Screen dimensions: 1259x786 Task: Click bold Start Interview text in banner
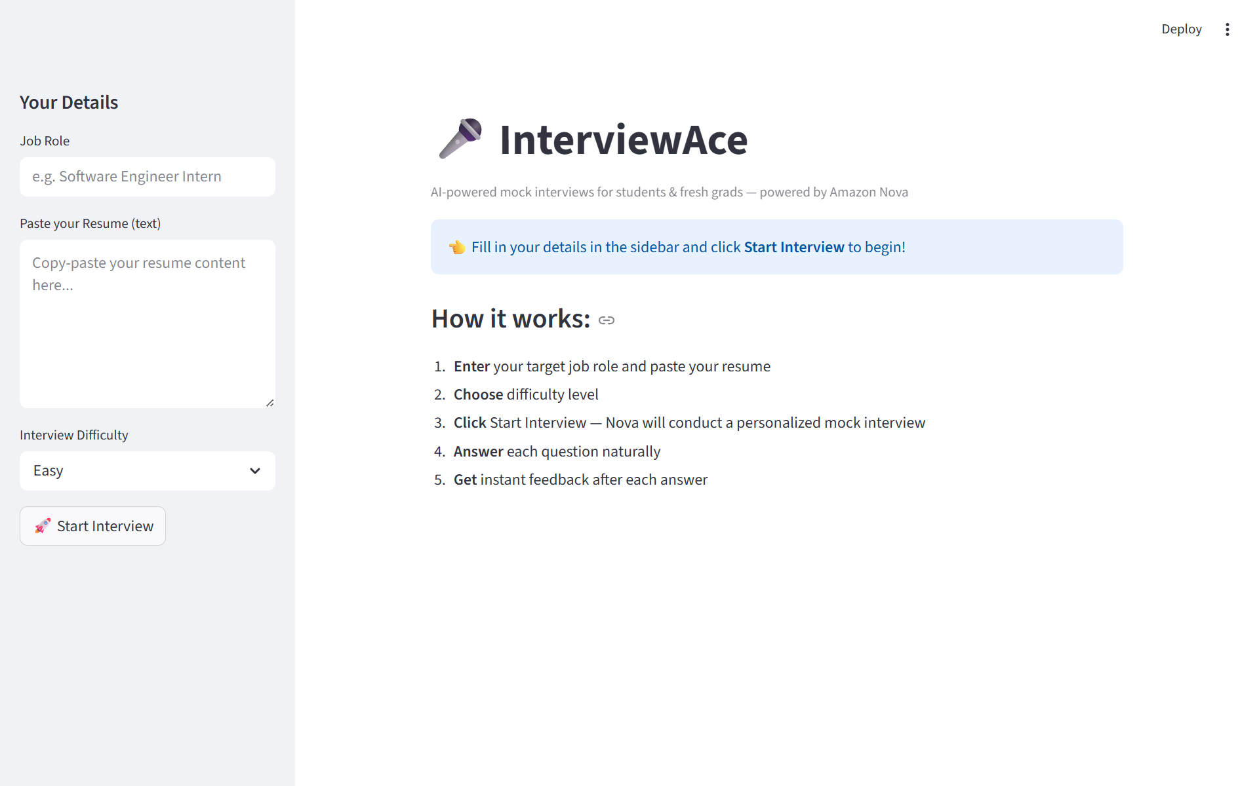coord(793,247)
